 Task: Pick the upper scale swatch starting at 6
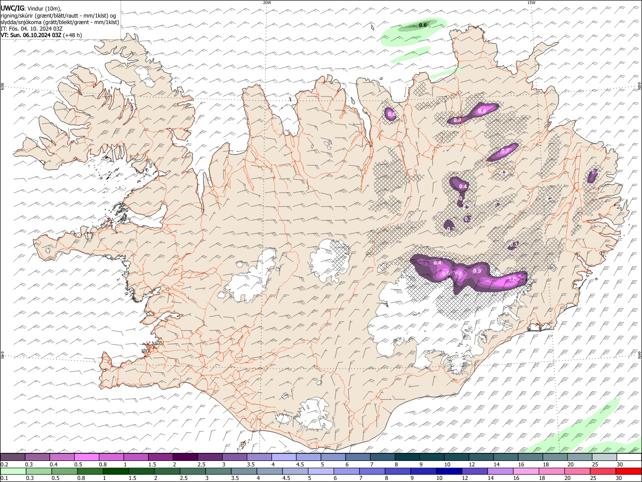coord(358,457)
